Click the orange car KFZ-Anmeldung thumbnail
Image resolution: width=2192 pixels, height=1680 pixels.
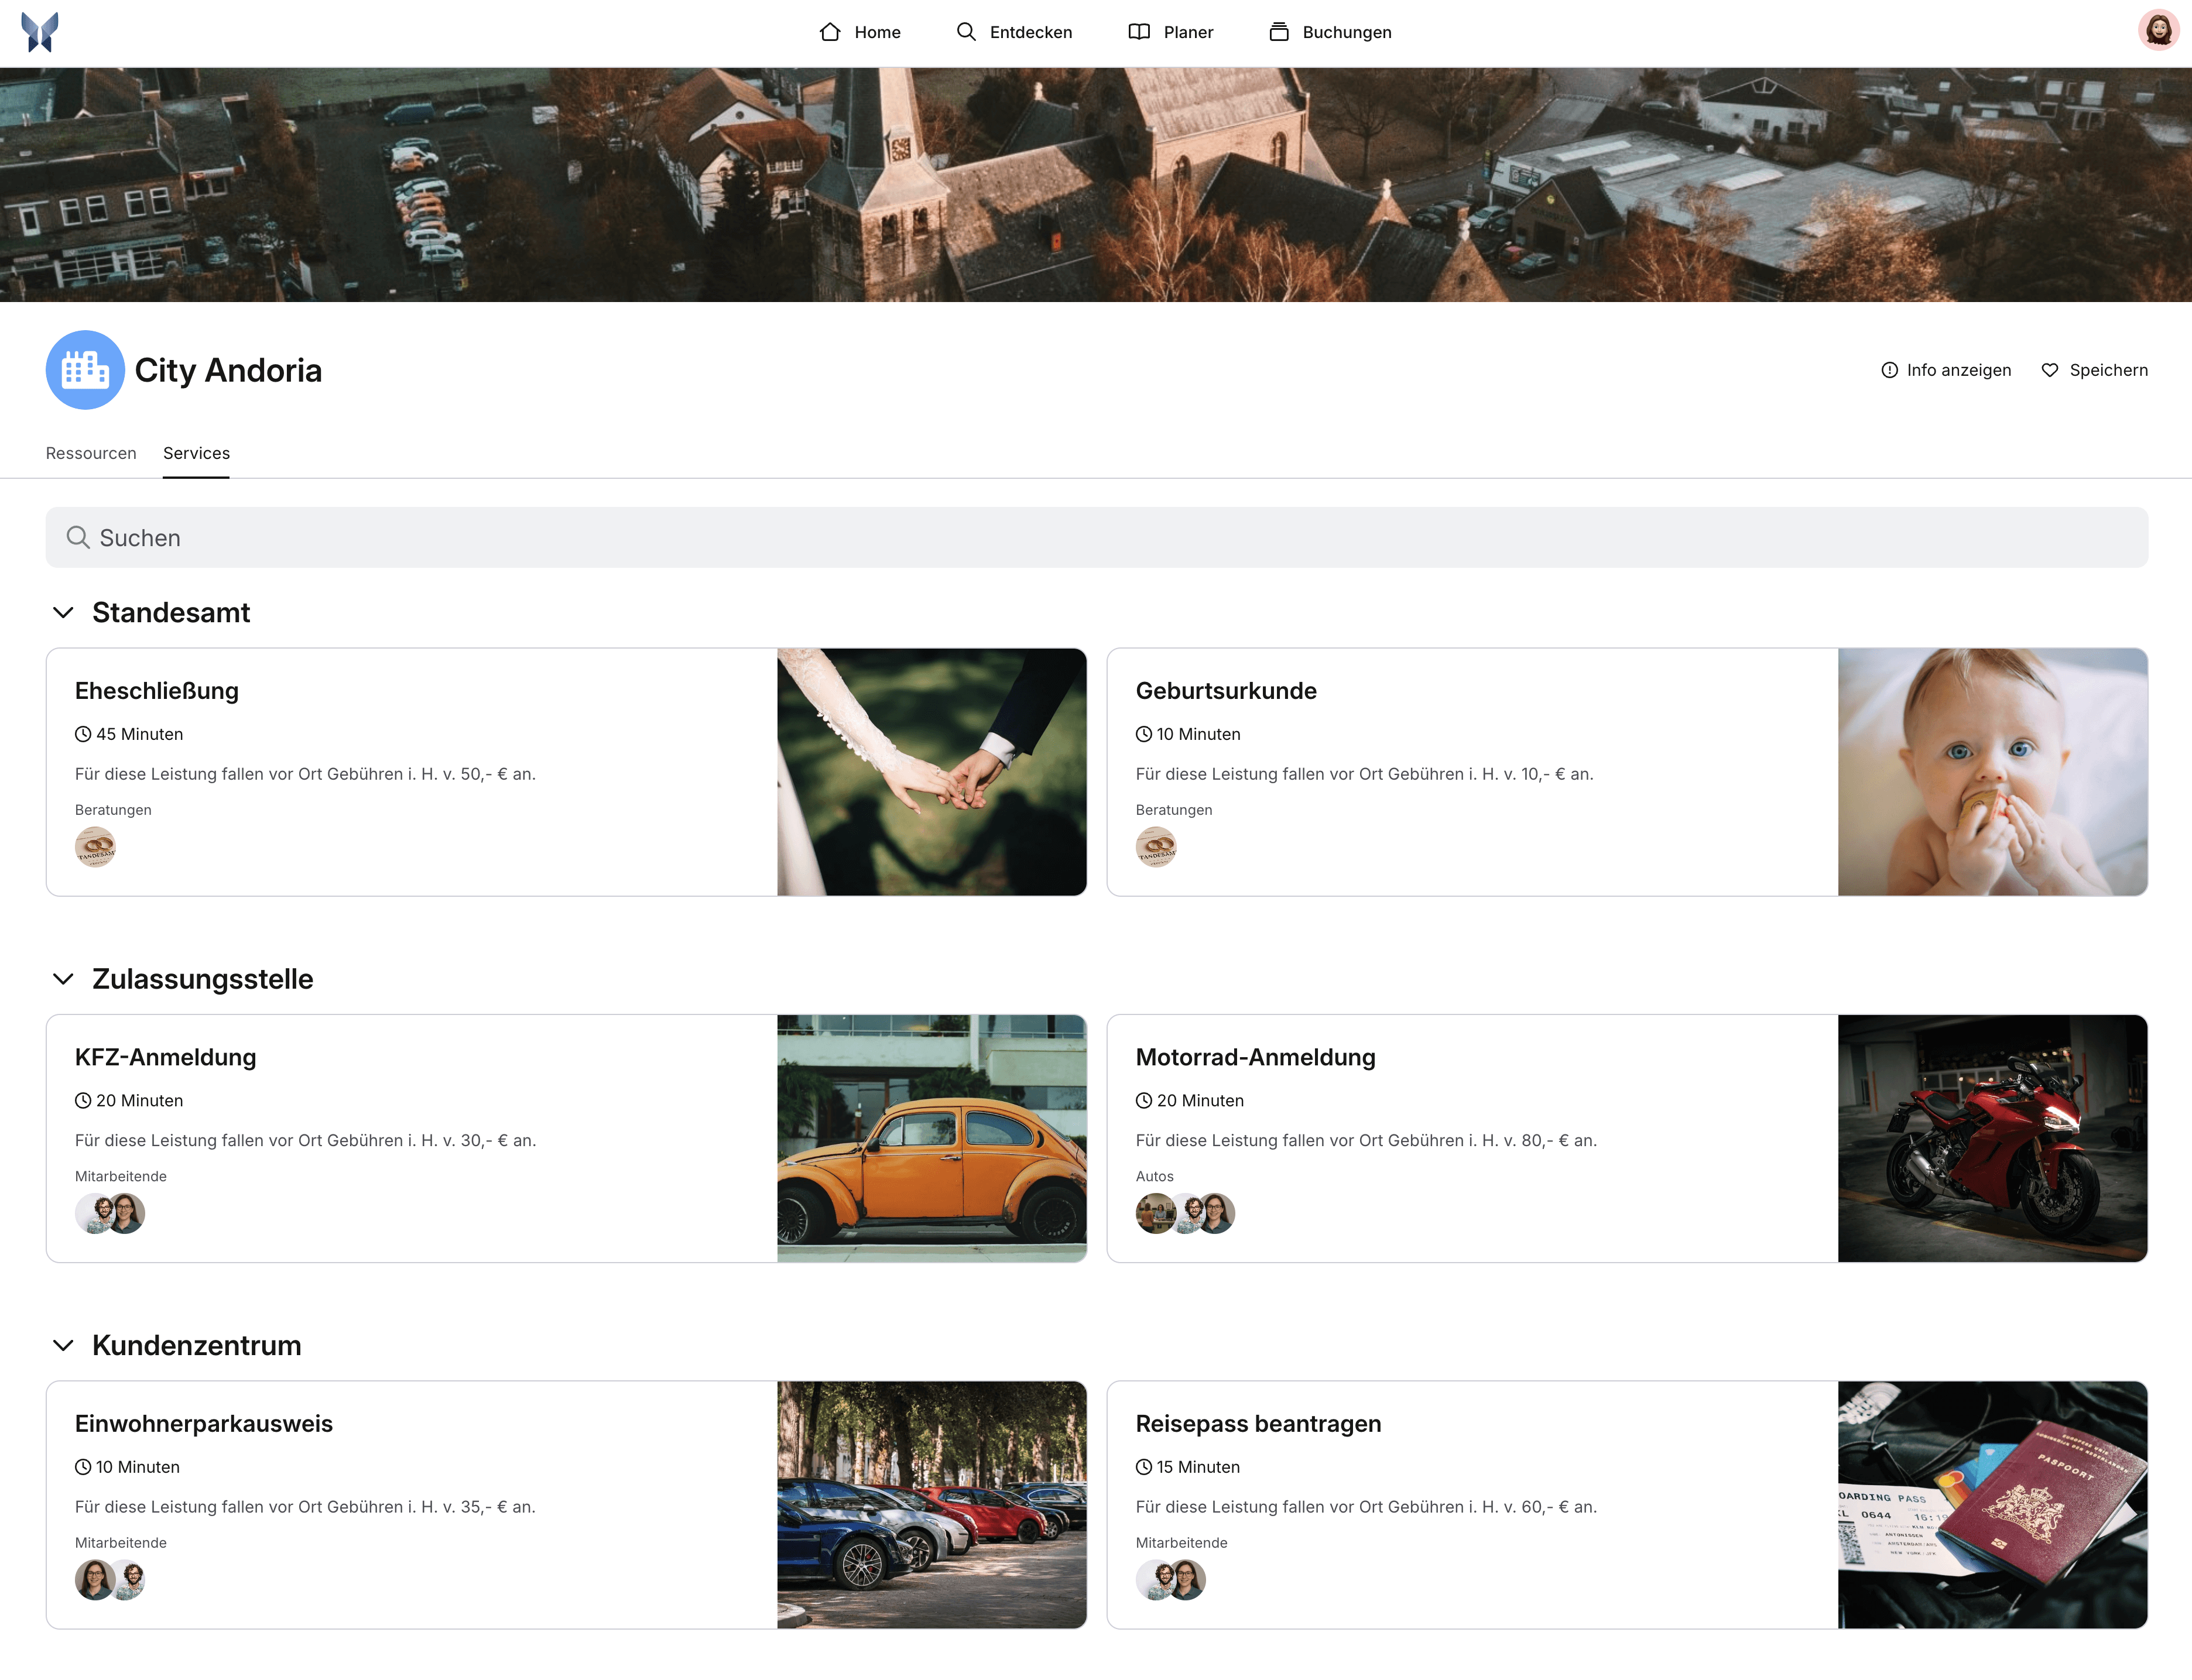[931, 1138]
